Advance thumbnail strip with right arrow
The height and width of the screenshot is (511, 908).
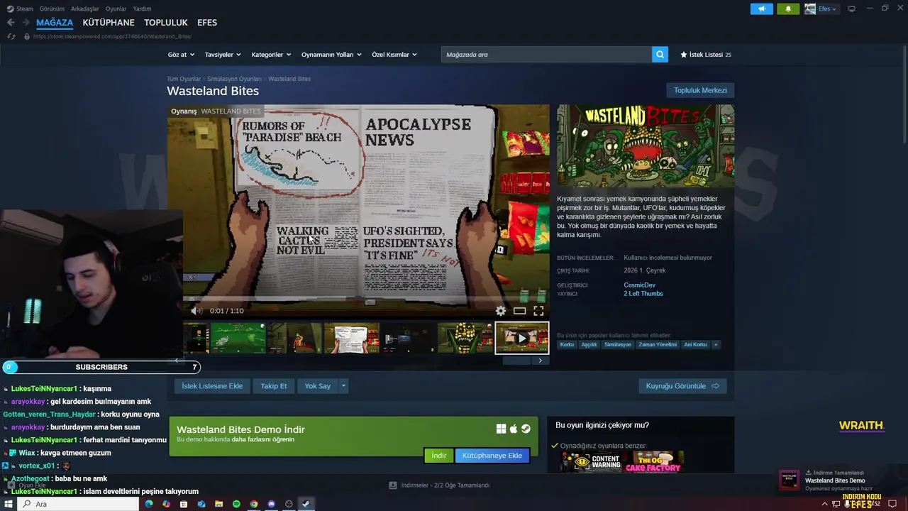pyautogui.click(x=540, y=361)
